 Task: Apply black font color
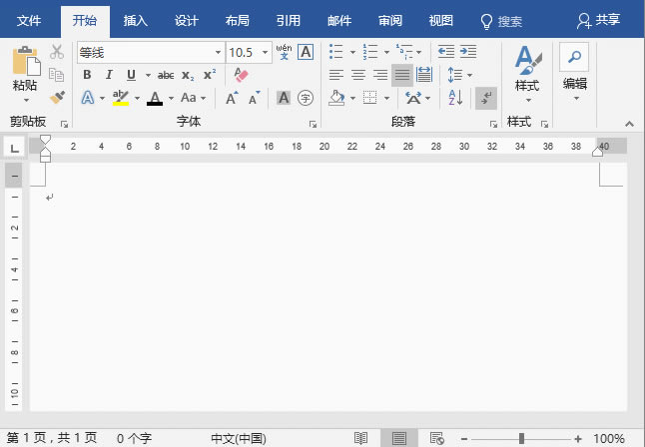[155, 98]
